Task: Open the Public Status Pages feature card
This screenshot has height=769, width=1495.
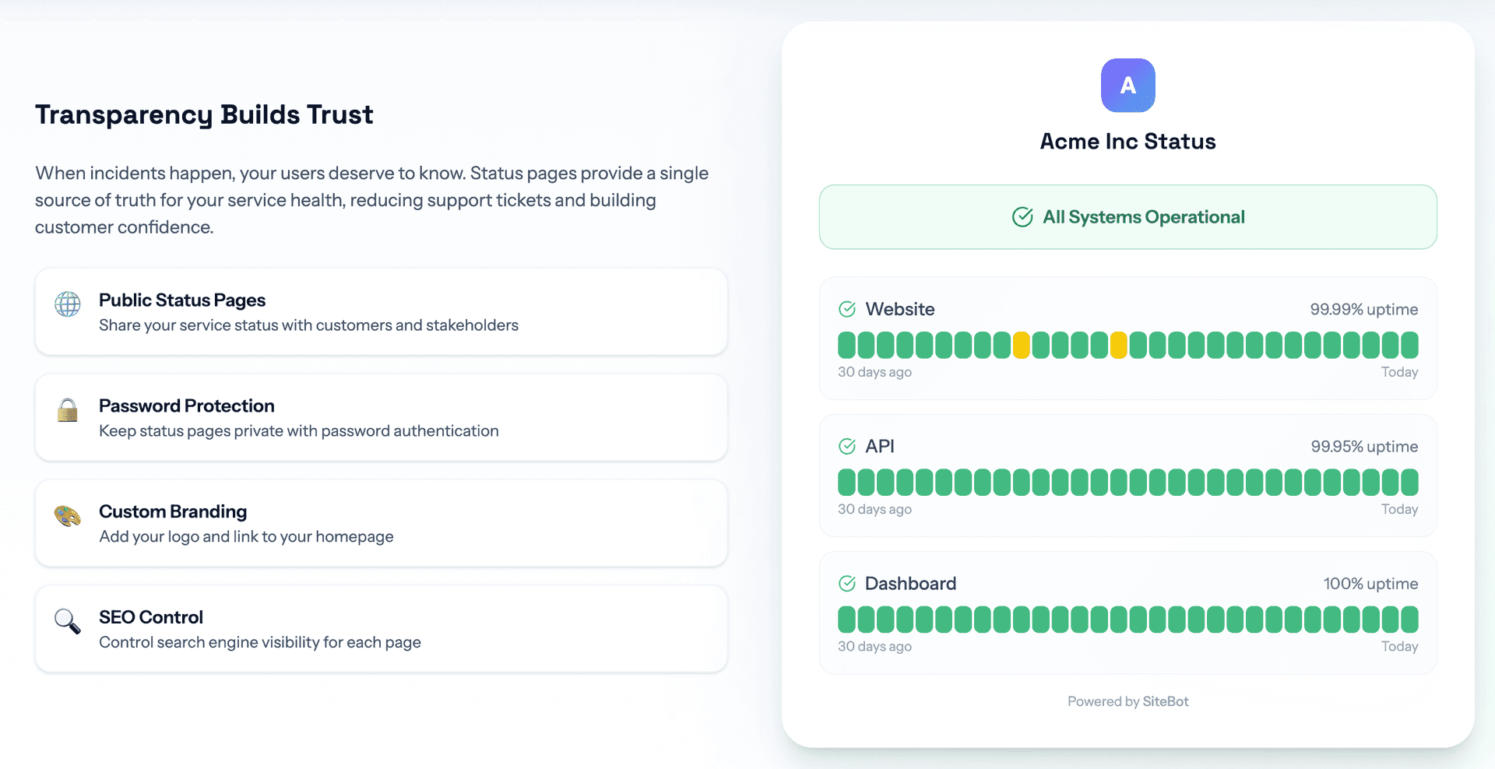Action: click(381, 312)
